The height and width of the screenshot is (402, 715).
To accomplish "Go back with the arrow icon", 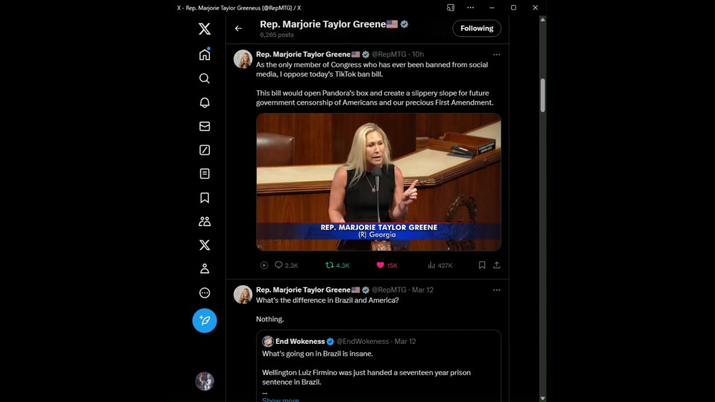I will (x=239, y=28).
